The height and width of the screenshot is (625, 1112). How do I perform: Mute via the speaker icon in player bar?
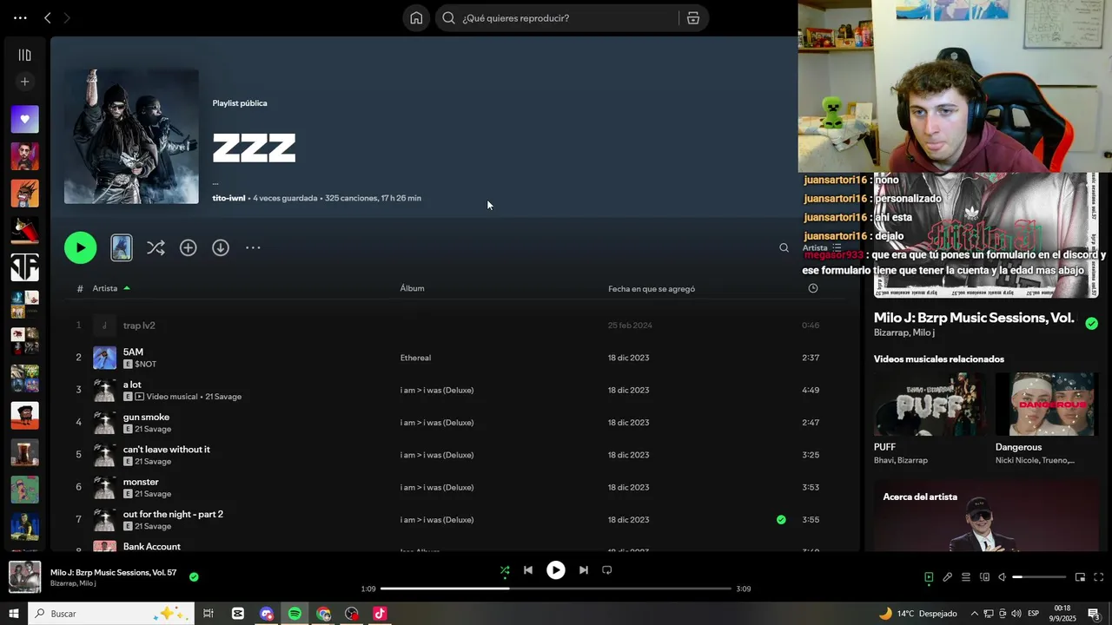[x=1002, y=577]
